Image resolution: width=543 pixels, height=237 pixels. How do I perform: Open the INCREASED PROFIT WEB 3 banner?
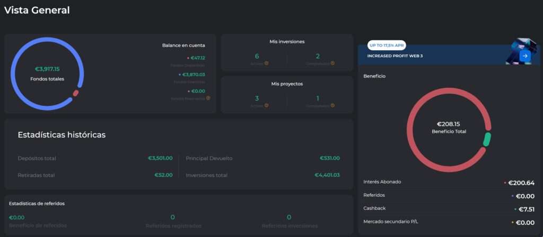pos(449,54)
